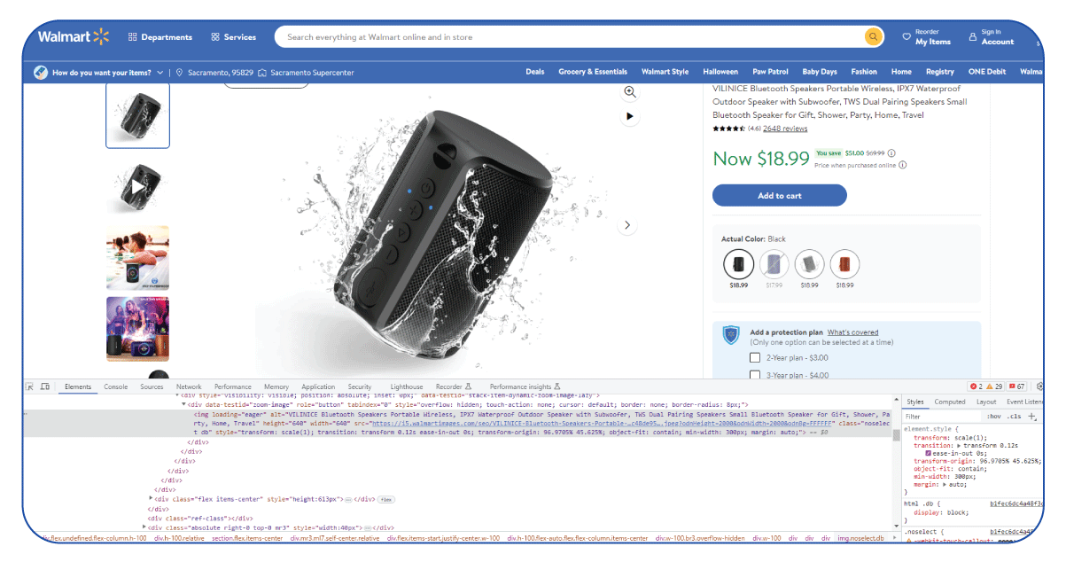Open the Departments grid menu
Viewport: 1066px width, 562px height.
160,37
